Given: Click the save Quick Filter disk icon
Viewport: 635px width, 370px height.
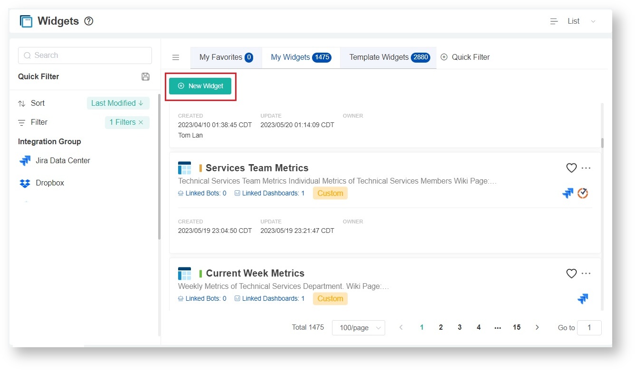Looking at the screenshot, I should pyautogui.click(x=146, y=77).
